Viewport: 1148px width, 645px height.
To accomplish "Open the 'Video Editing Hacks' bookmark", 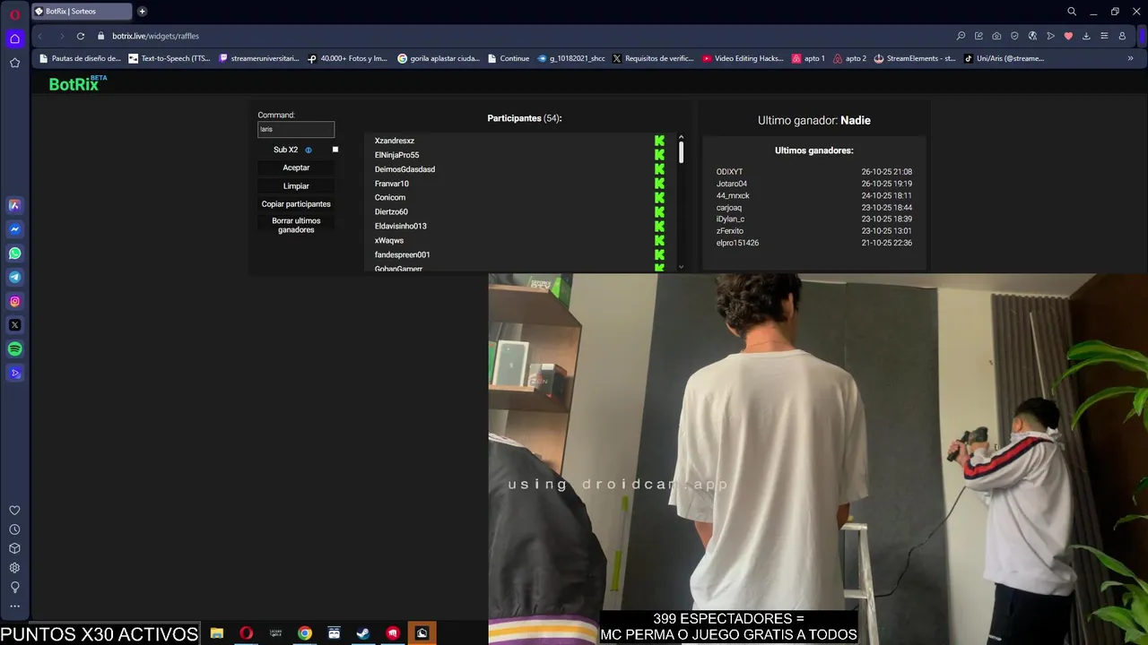I will coord(744,58).
